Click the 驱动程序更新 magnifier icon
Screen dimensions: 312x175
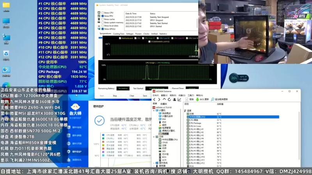click(213, 100)
